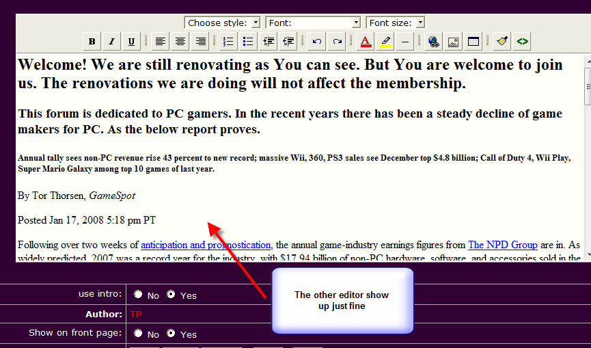Expand the Font dropdown list

(x=313, y=23)
